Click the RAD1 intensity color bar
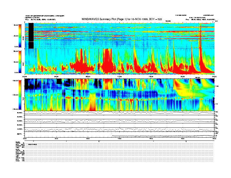Screen dimensions: 231x178 tap(20, 62)
